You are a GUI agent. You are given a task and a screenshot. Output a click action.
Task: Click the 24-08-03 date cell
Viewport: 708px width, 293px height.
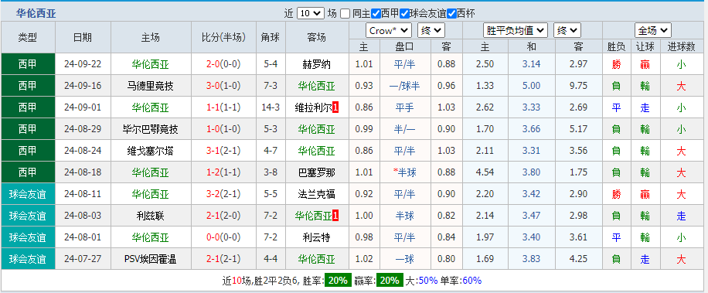click(83, 216)
